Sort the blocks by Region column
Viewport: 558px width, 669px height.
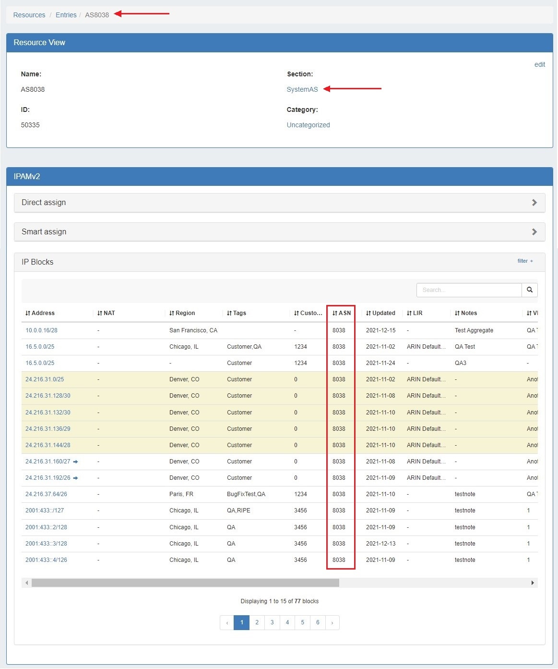[182, 313]
